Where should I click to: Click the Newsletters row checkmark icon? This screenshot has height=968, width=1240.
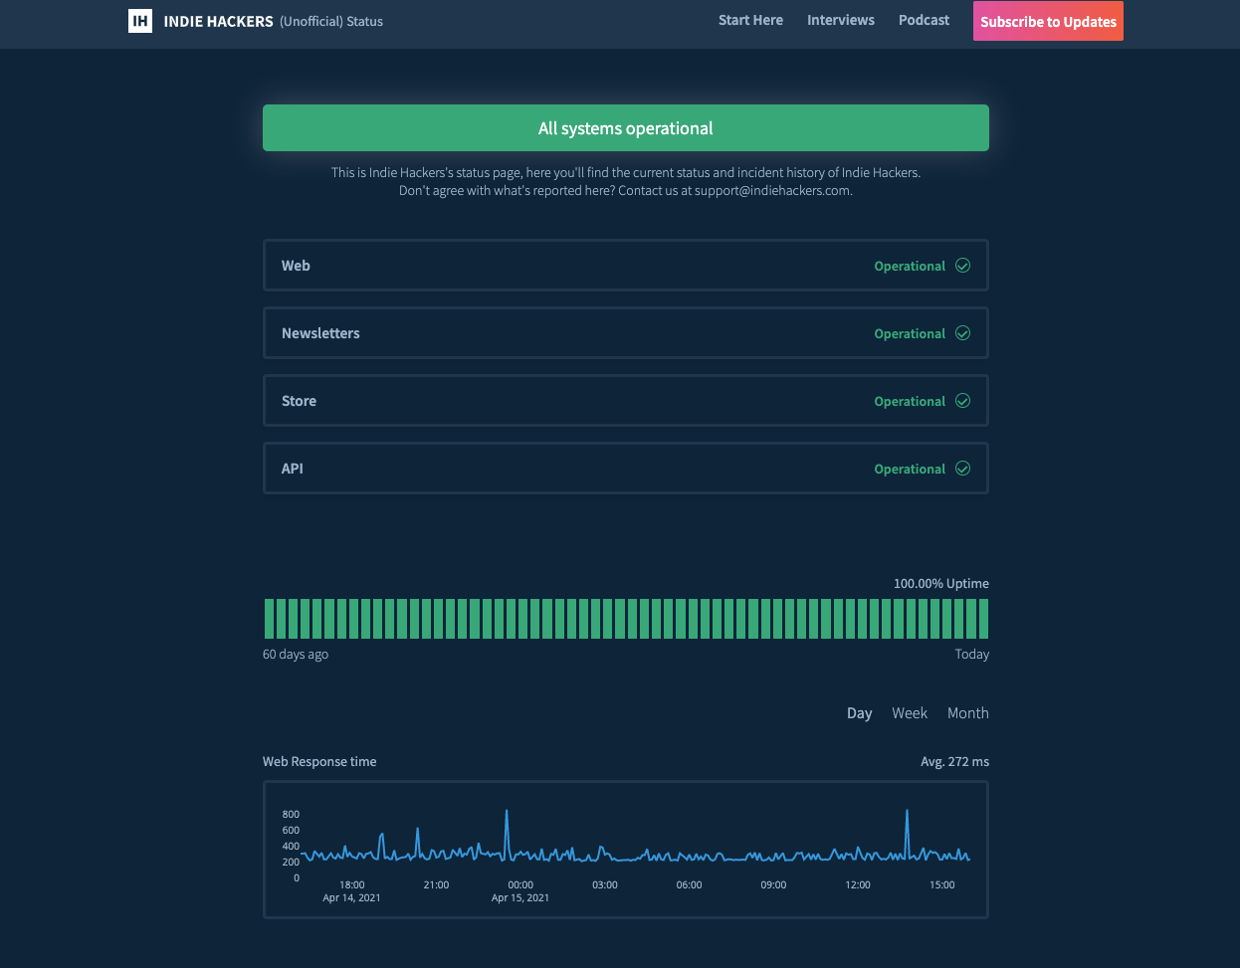click(962, 333)
